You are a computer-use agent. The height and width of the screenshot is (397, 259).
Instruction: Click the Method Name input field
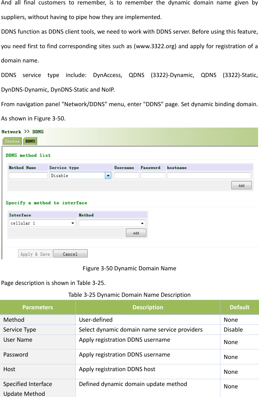[x=28, y=175]
